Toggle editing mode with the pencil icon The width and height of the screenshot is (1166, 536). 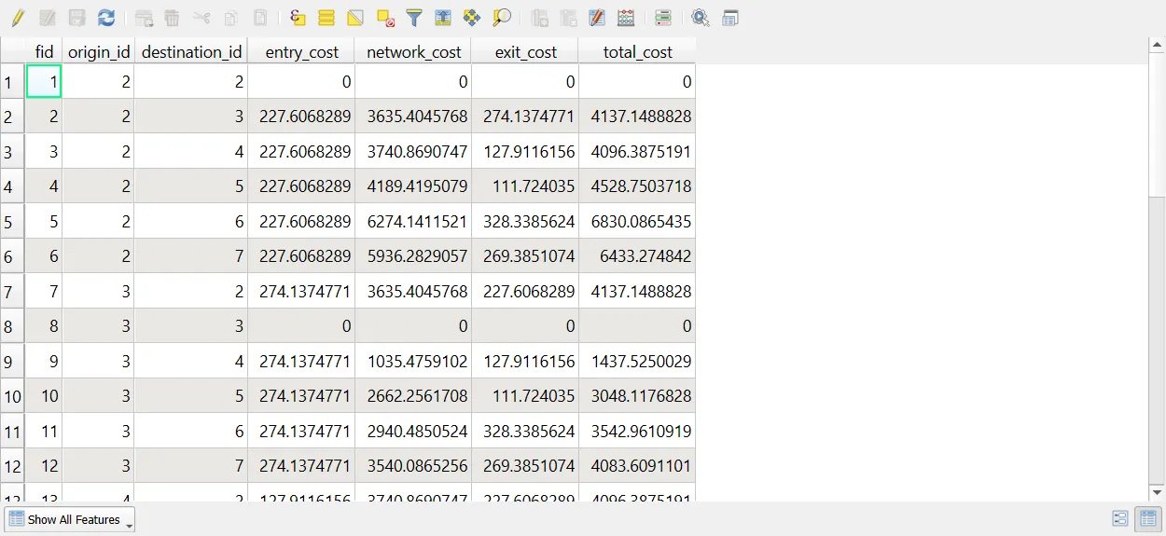coord(18,18)
